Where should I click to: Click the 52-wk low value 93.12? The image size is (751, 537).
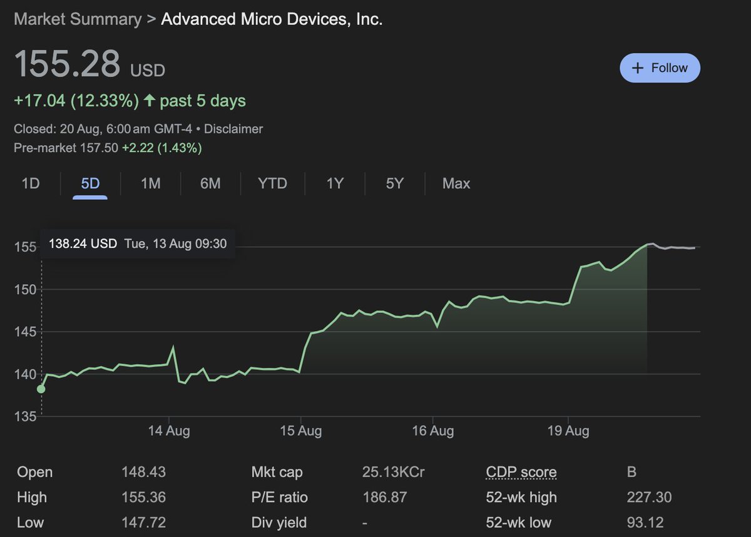point(645,523)
